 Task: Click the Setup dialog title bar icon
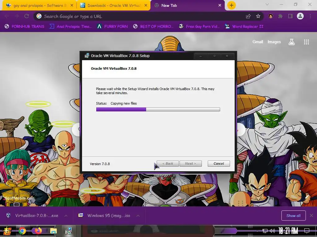point(87,56)
